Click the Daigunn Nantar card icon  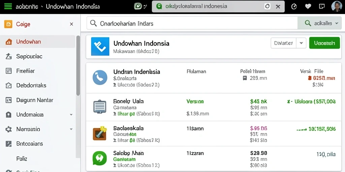pyautogui.click(x=8, y=100)
